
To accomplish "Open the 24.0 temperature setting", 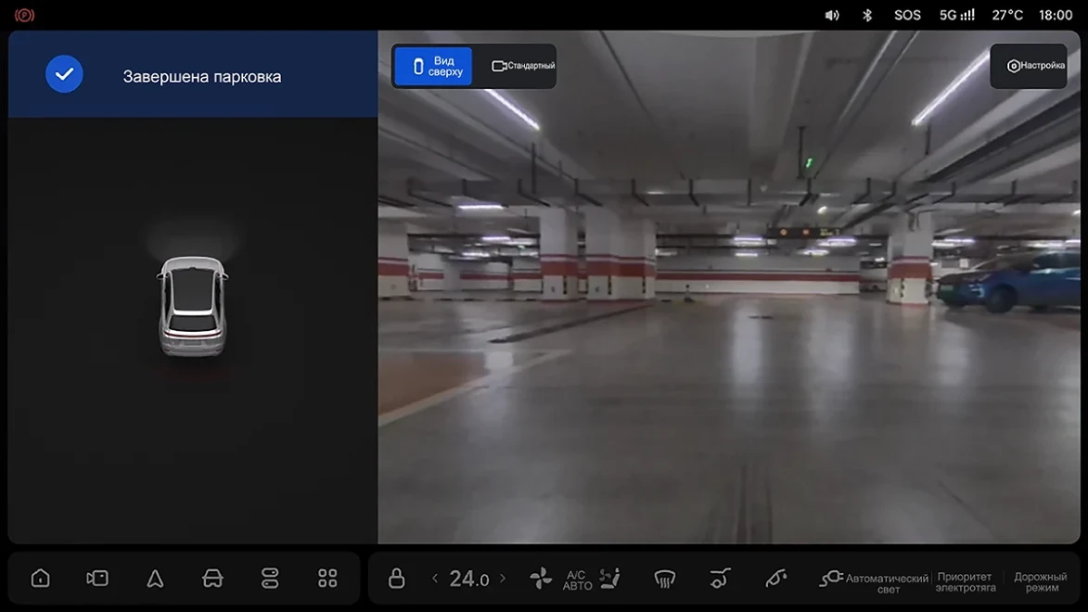I will 469,579.
